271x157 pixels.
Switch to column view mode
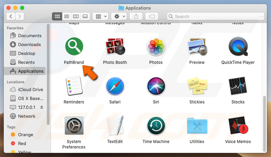pos(76,16)
